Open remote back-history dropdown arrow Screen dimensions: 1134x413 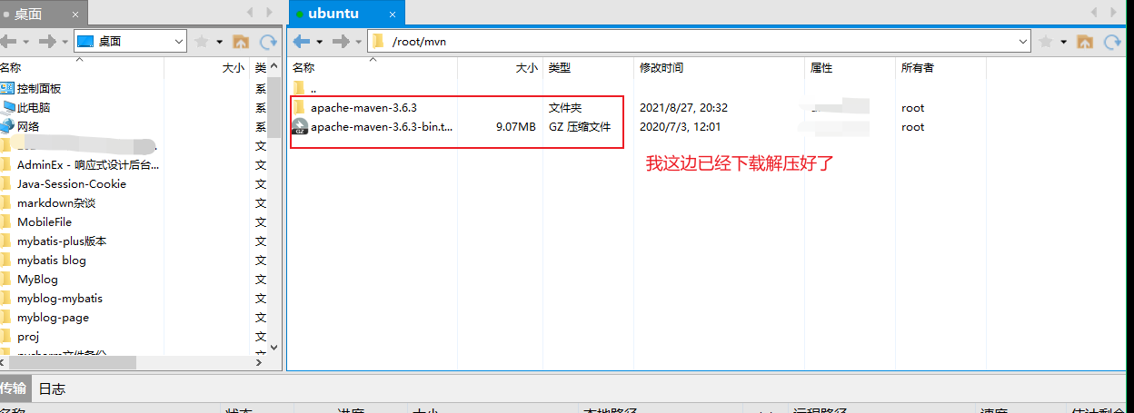click(318, 42)
